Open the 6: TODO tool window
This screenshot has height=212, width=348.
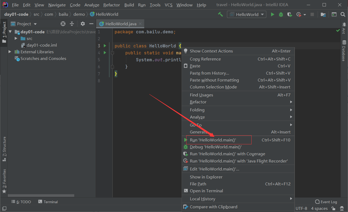tap(21, 202)
